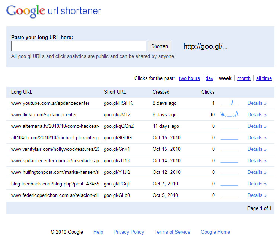
Task: Click inside the long URL input field
Action: [79, 46]
